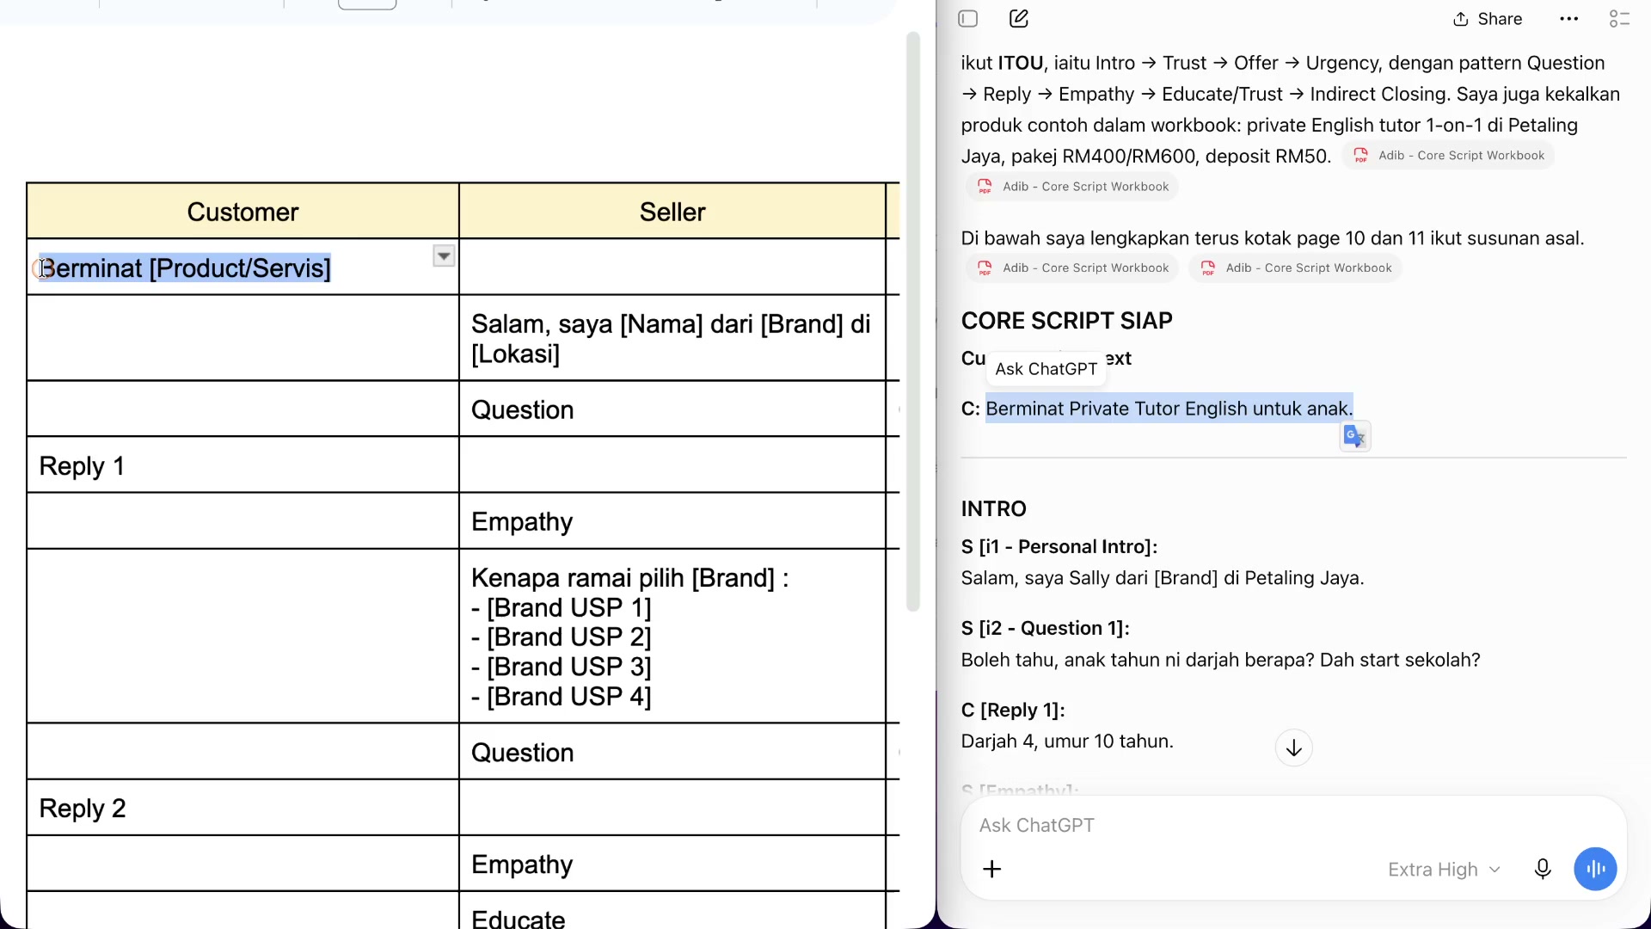
Task: Click the Ask ChatGPT selection tooltip
Action: point(1046,369)
